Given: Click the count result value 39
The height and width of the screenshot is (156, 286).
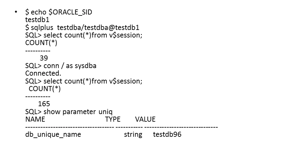Looking at the screenshot, I should pyautogui.click(x=44, y=58).
